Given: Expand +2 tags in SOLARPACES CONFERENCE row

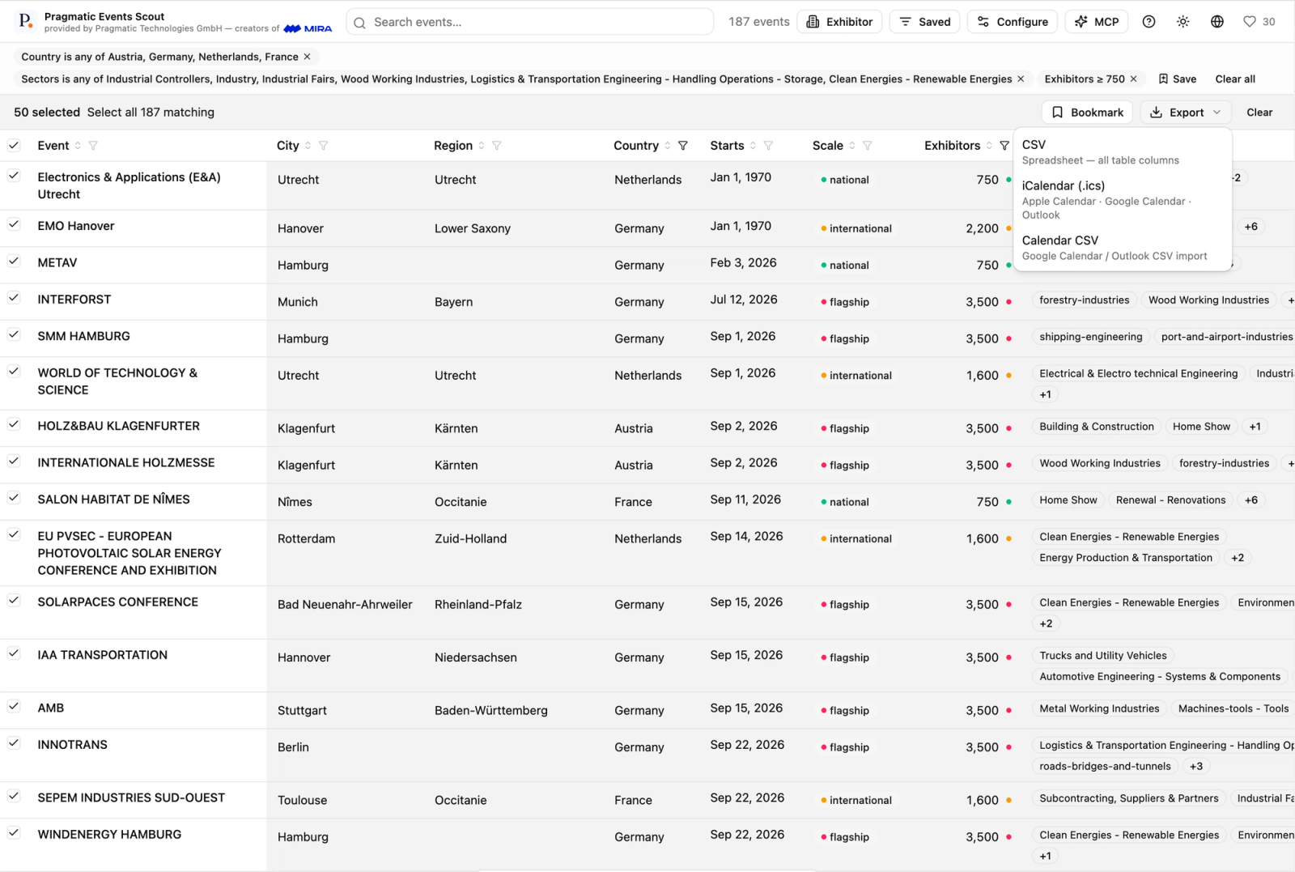Looking at the screenshot, I should (x=1046, y=623).
